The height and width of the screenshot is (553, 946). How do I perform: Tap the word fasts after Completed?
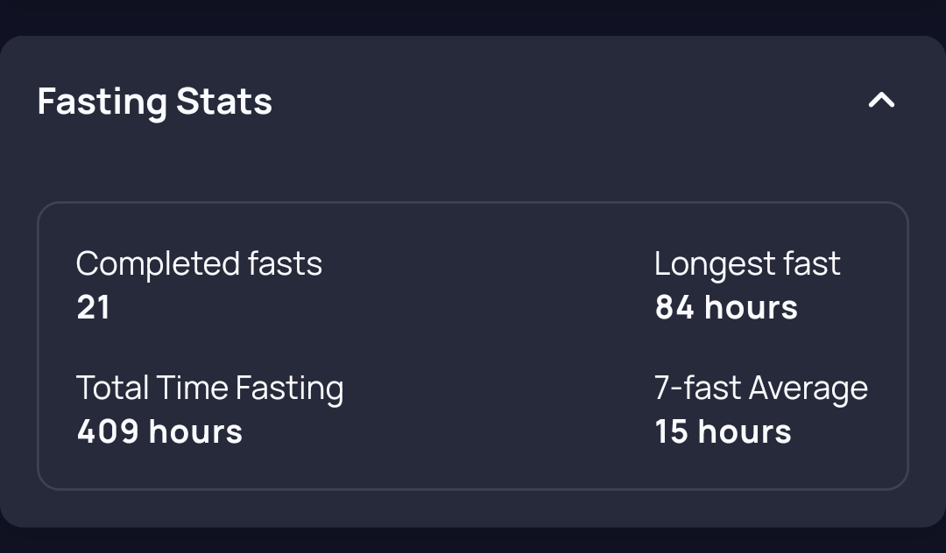pos(285,263)
